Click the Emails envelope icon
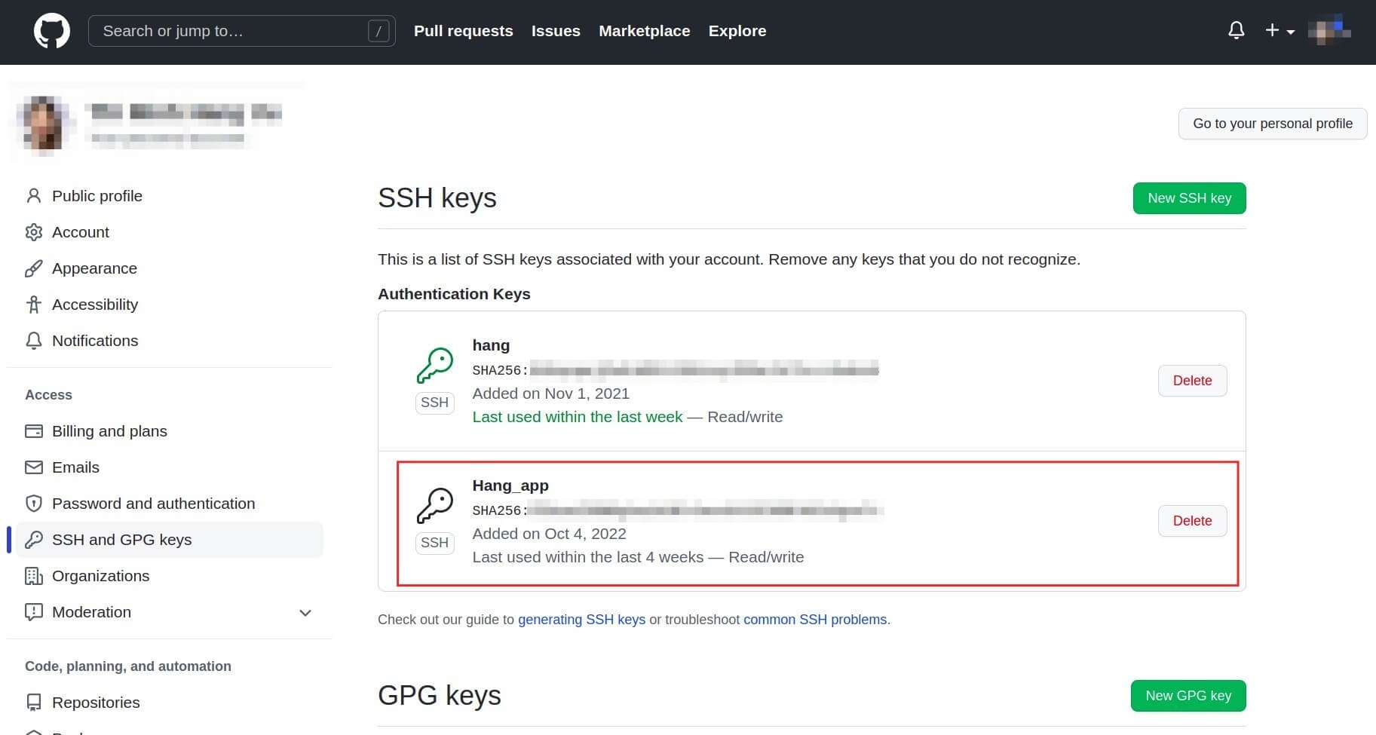The image size is (1376, 735). coord(34,467)
